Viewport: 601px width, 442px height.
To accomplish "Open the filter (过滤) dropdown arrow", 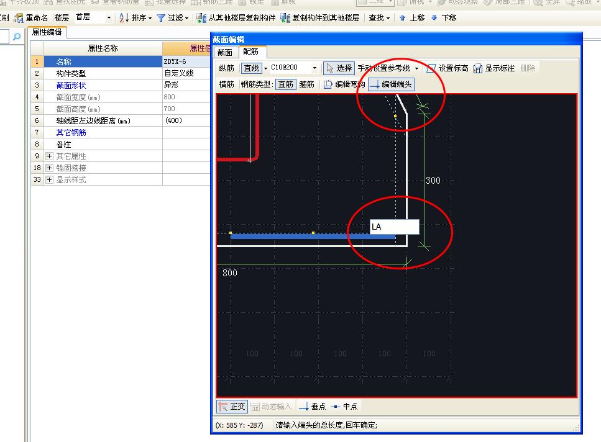I will click(186, 18).
